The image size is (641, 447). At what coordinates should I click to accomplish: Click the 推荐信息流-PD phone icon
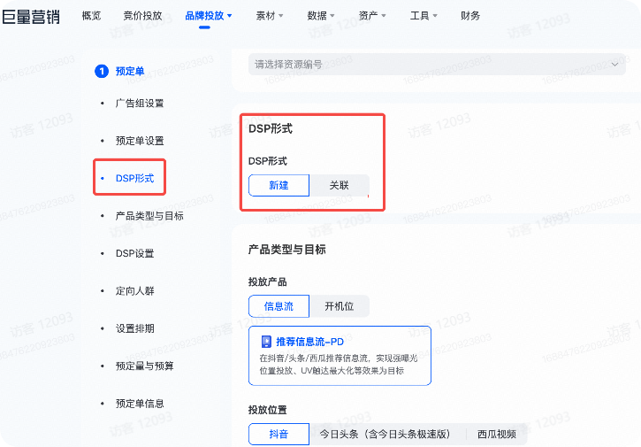[x=266, y=342]
